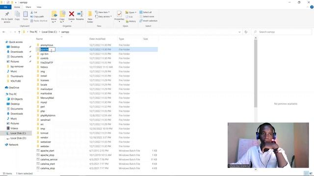
Task: Sort by the Size column header
Action: (146, 39)
